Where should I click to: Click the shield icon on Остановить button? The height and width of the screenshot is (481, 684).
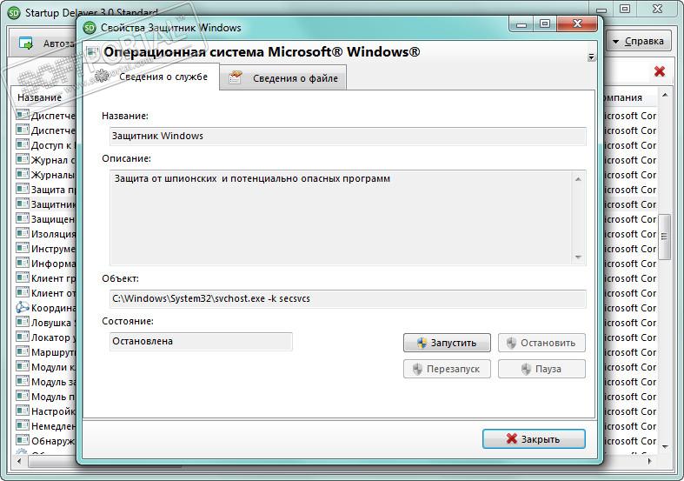[511, 343]
